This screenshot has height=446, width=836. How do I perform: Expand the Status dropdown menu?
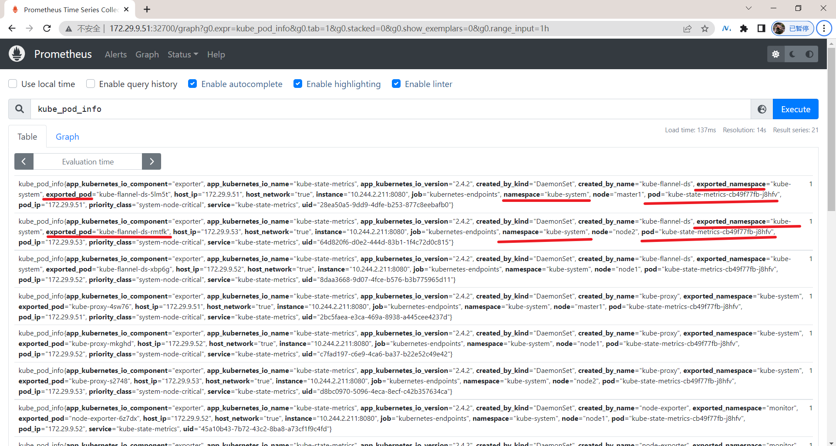click(183, 54)
